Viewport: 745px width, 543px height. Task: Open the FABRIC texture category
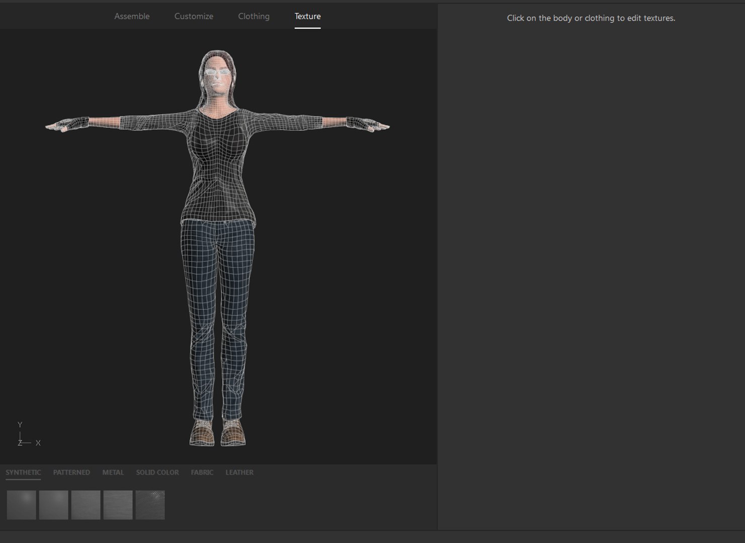pyautogui.click(x=202, y=472)
